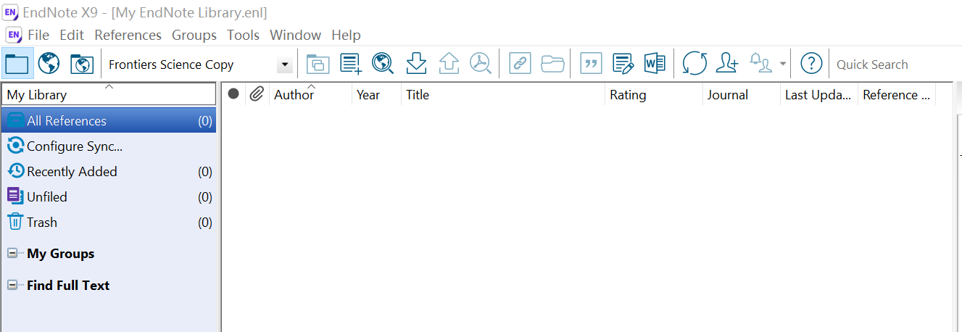Collapse My Groups group set

12,254
